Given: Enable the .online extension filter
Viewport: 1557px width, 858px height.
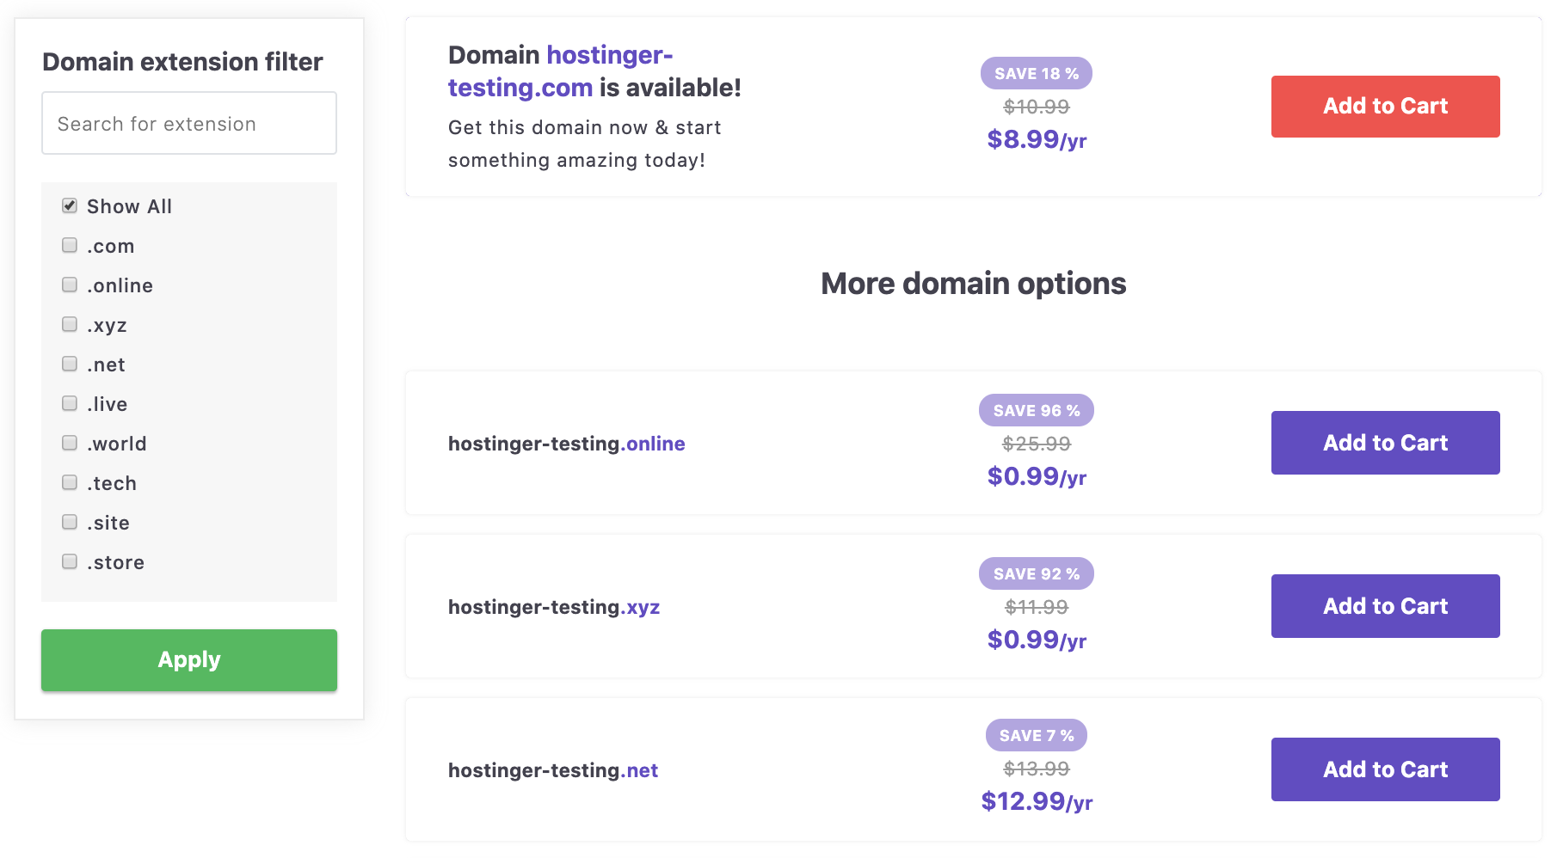Looking at the screenshot, I should [x=70, y=285].
